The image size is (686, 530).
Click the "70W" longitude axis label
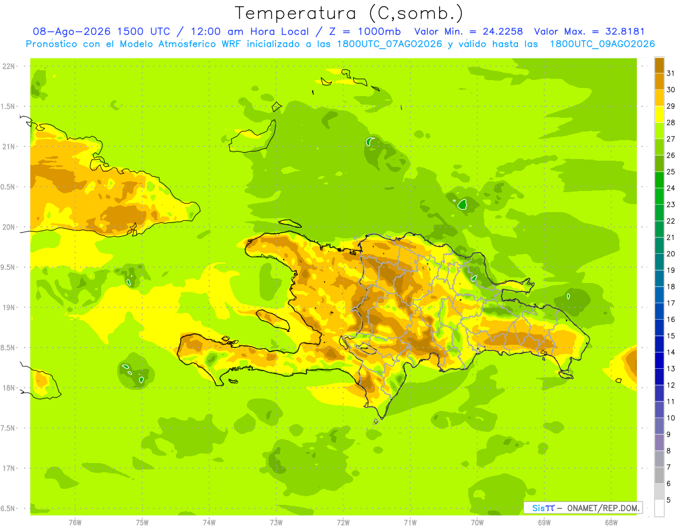(x=477, y=523)
